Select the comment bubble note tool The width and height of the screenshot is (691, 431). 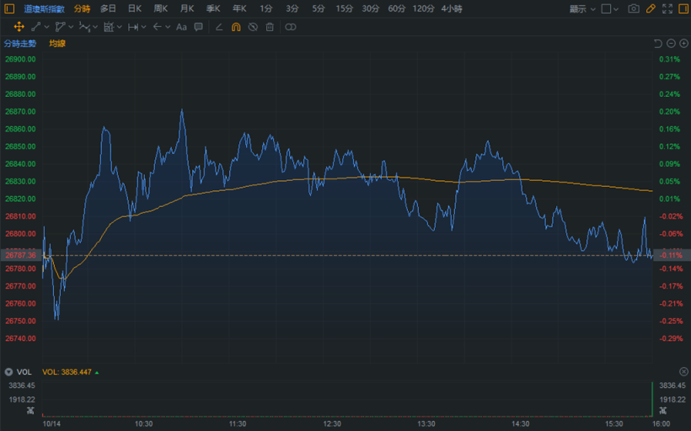[x=199, y=27]
